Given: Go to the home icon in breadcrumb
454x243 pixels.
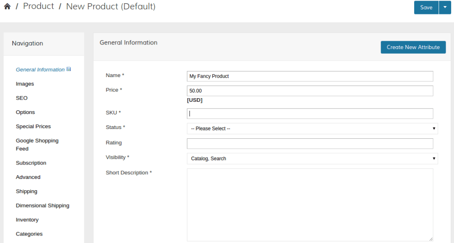Looking at the screenshot, I should [7, 7].
